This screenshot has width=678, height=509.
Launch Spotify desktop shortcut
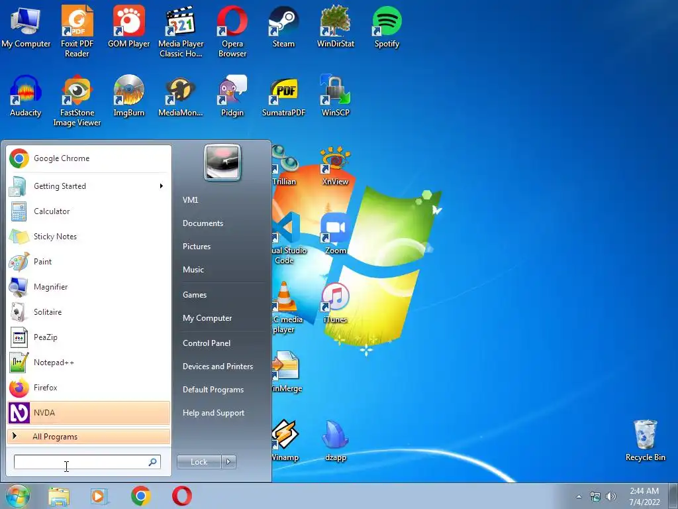pyautogui.click(x=387, y=27)
